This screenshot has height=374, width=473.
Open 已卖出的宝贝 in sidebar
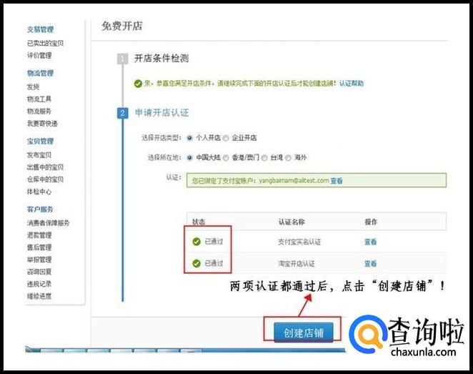point(45,43)
